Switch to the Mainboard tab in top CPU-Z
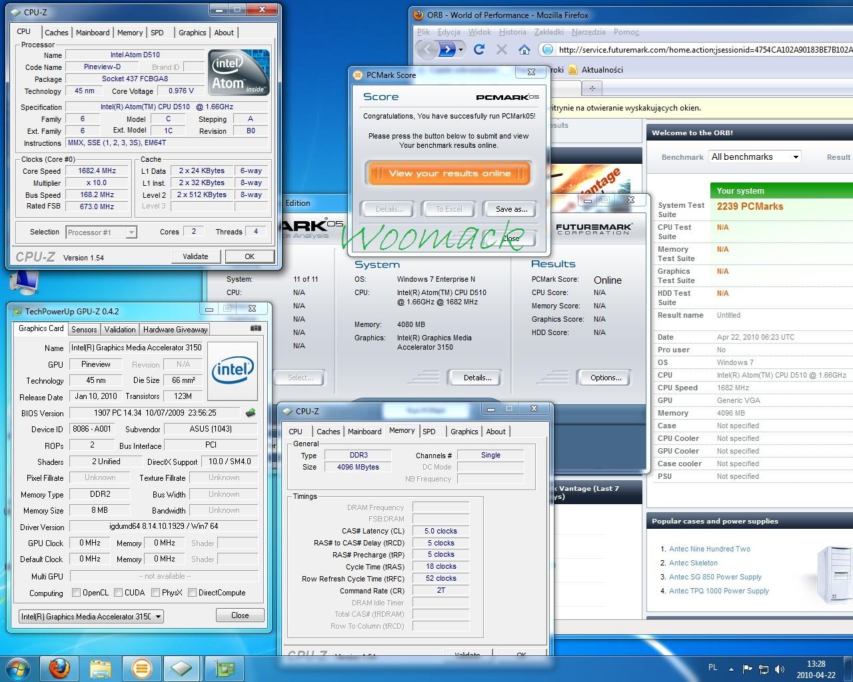The width and height of the screenshot is (853, 682). click(x=93, y=33)
